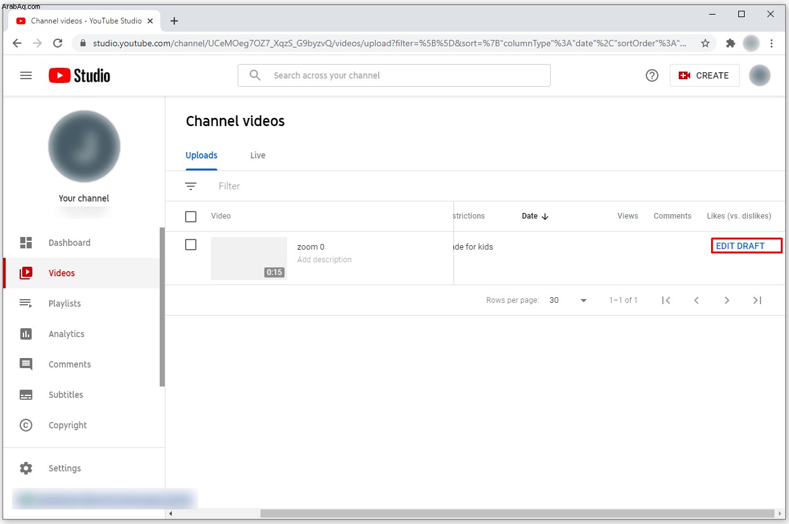Reload the page

[58, 43]
